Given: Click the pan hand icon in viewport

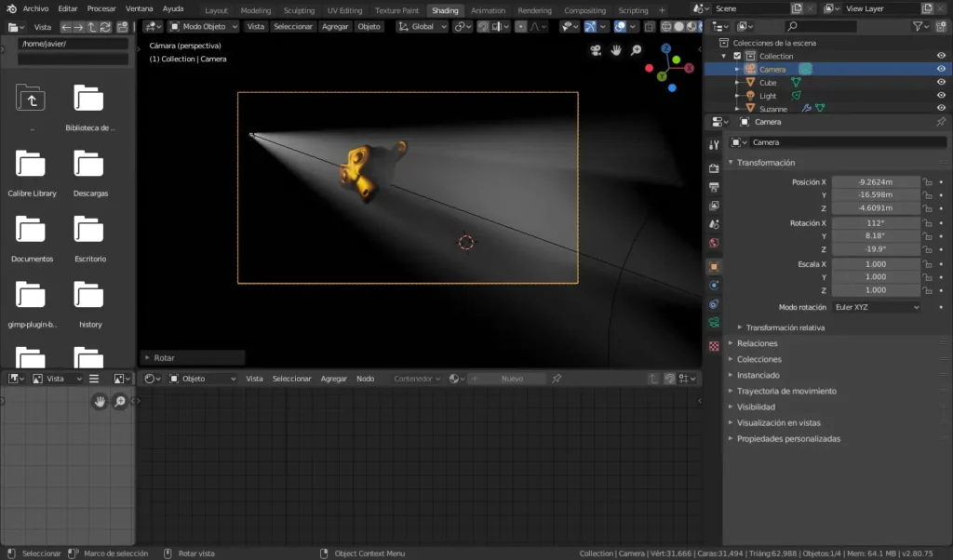Looking at the screenshot, I should click(616, 50).
